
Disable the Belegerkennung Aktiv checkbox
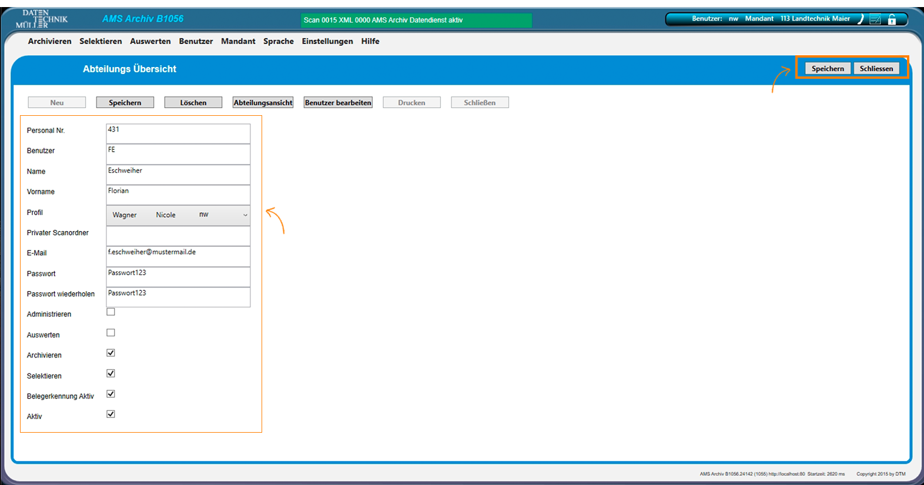pyautogui.click(x=111, y=394)
